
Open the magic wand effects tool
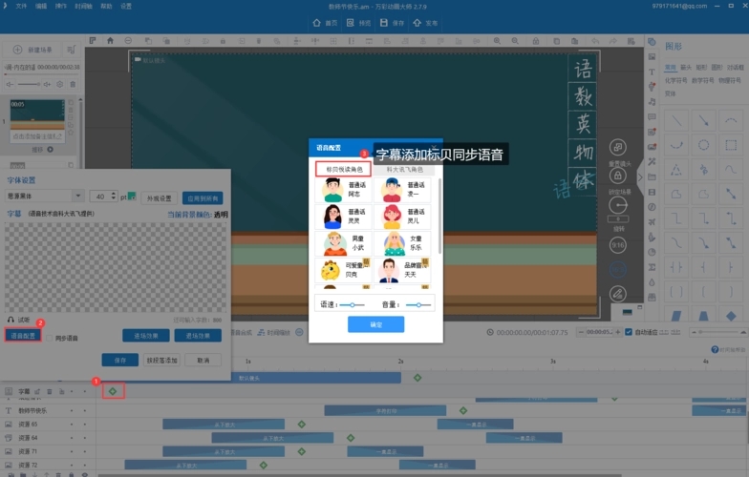point(652,162)
